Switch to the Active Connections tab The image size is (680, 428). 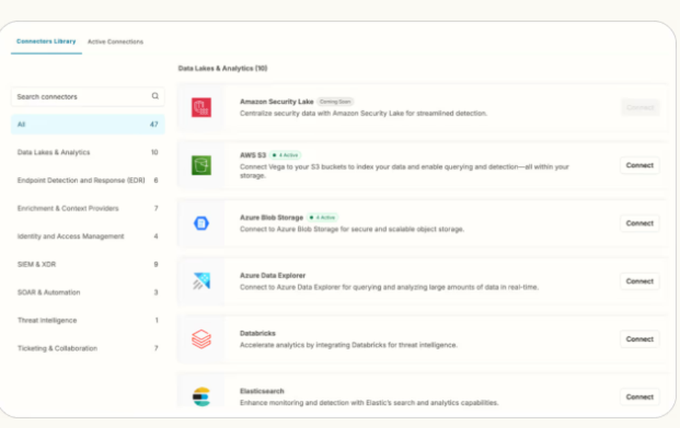[116, 42]
